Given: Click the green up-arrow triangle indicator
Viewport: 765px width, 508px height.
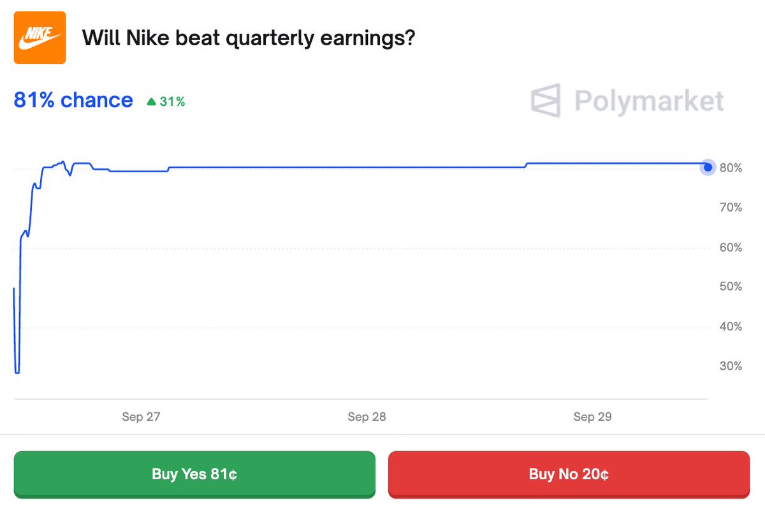Looking at the screenshot, I should tap(151, 101).
